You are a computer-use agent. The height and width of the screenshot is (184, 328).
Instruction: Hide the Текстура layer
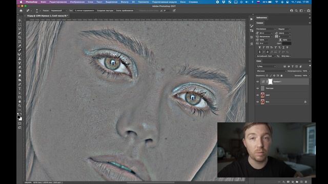pyautogui.click(x=258, y=88)
